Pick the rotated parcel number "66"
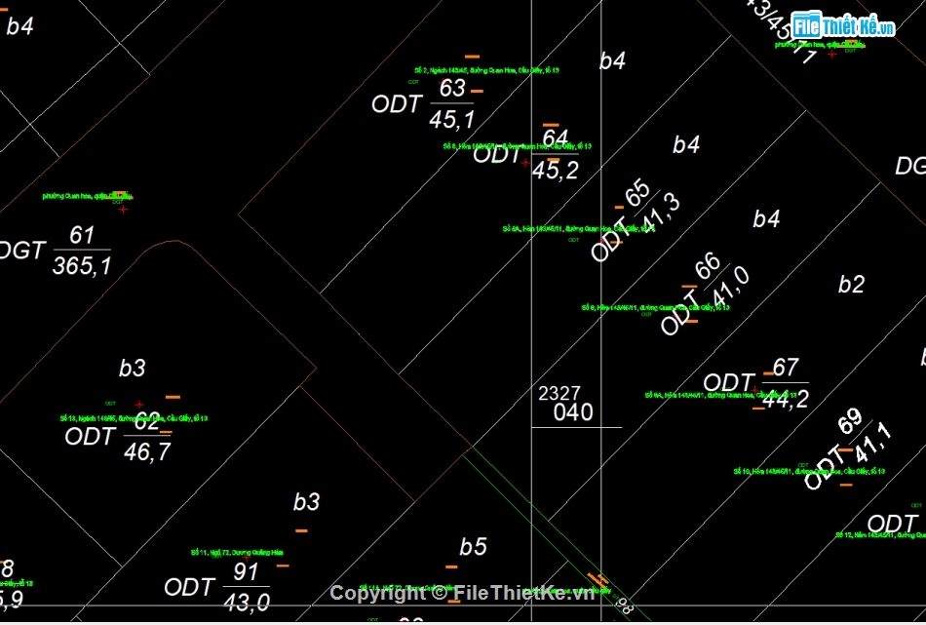 pyautogui.click(x=708, y=267)
